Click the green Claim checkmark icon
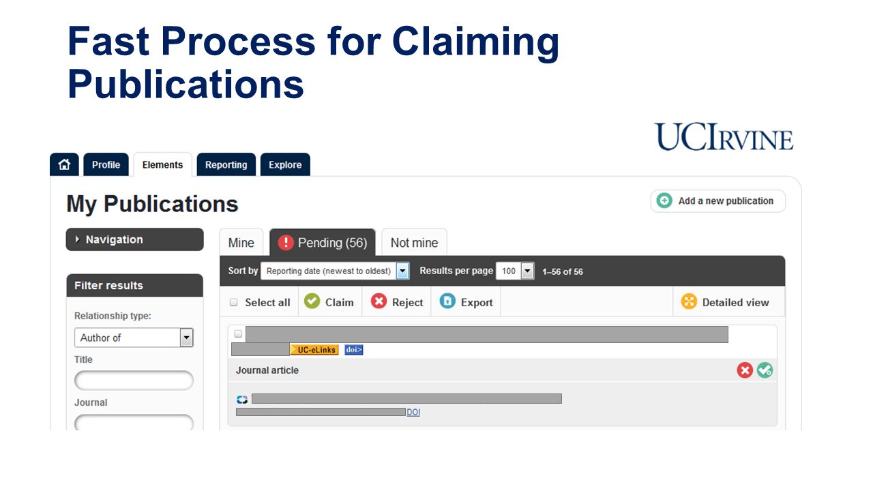 (x=312, y=301)
